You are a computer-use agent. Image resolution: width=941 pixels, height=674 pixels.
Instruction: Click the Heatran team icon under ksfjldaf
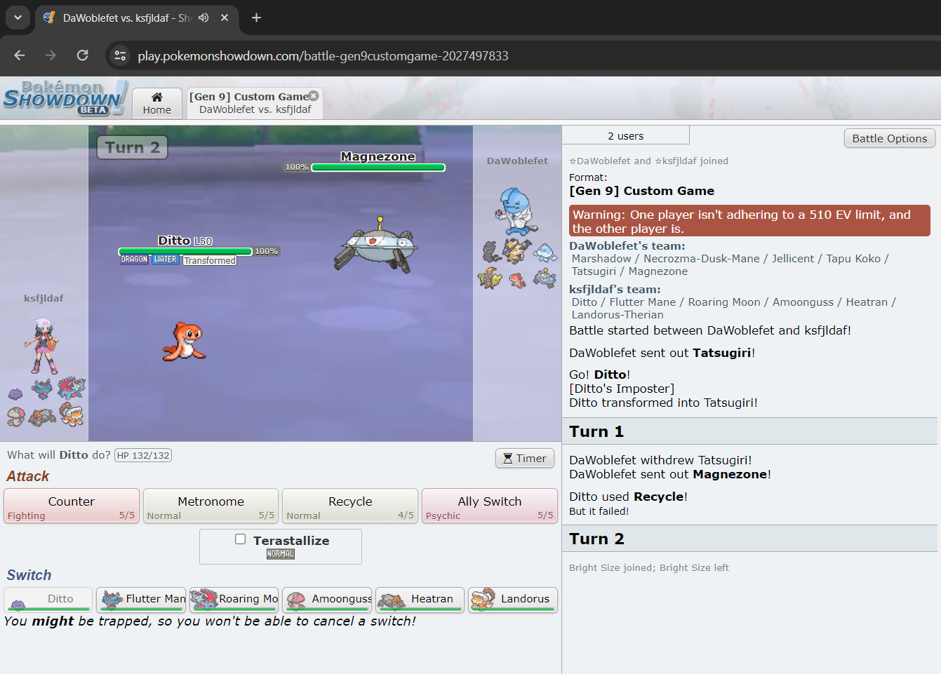(x=42, y=417)
